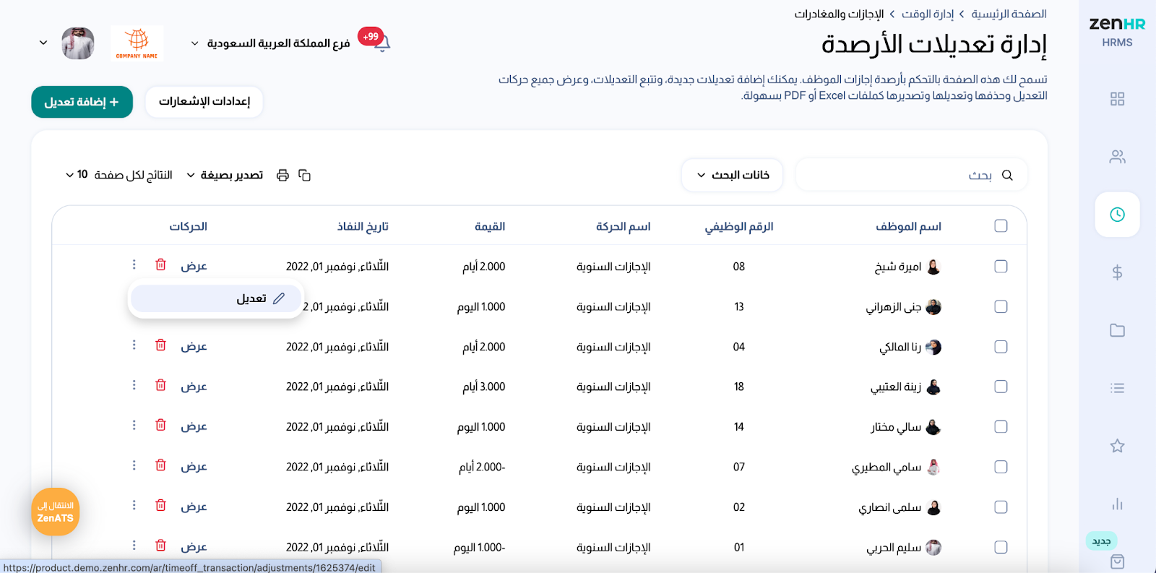Screen dimensions: 1156x573
Task: Click in the بحث search field
Action: (x=911, y=175)
